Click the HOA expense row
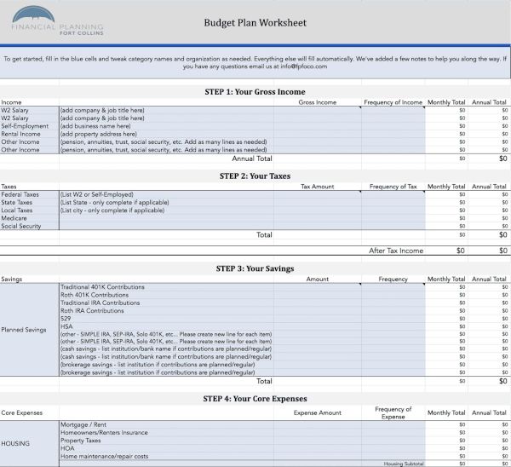 pyautogui.click(x=167, y=448)
